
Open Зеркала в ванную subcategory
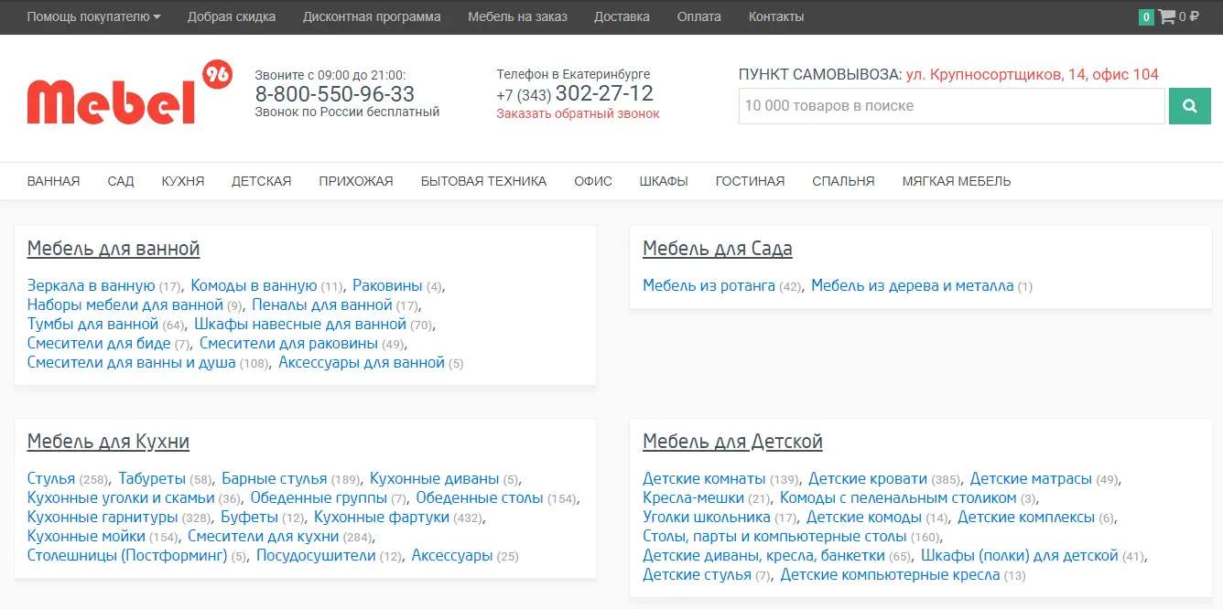click(x=91, y=286)
